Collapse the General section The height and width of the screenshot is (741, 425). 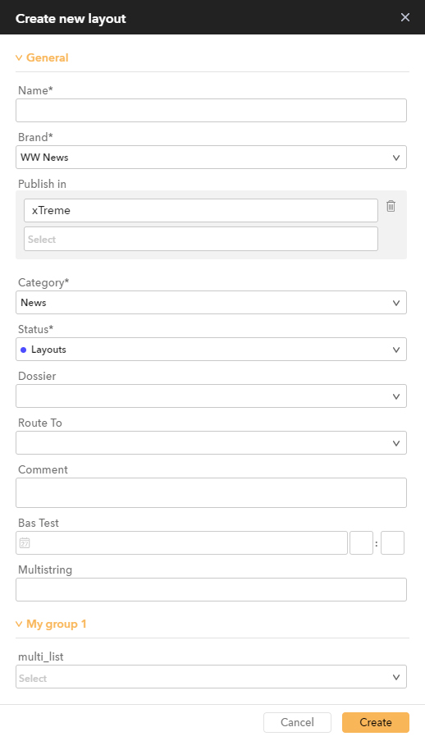pyautogui.click(x=42, y=57)
